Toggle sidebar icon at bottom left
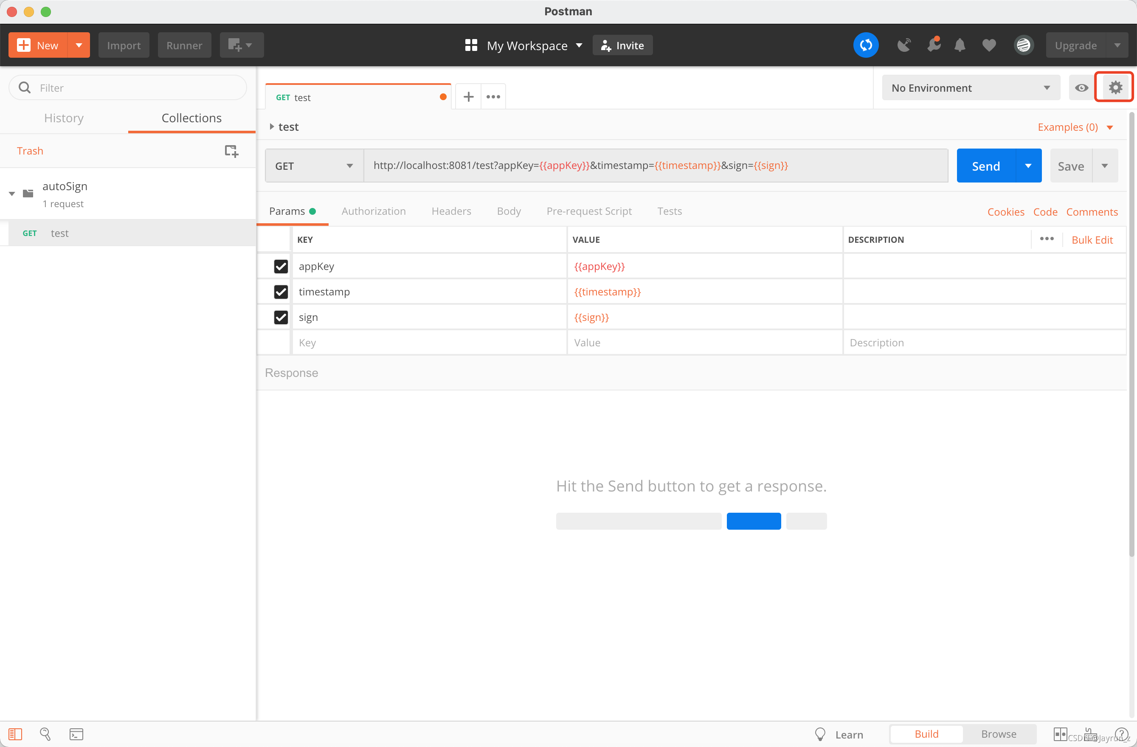 15,734
